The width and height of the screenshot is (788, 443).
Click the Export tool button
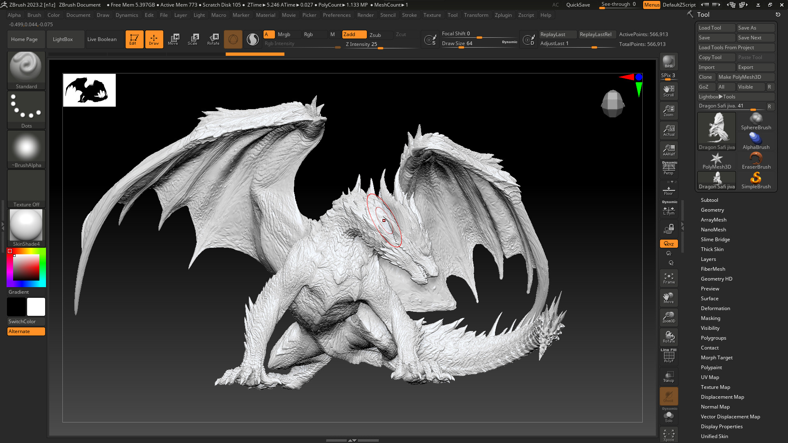point(756,67)
